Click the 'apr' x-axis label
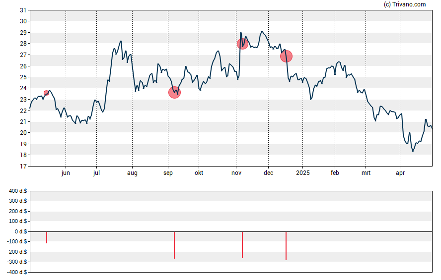This screenshot has height=280, width=441. (x=400, y=173)
